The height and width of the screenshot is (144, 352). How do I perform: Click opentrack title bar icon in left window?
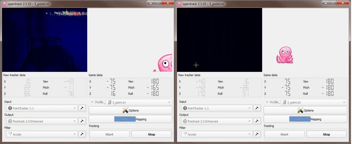(4, 4)
